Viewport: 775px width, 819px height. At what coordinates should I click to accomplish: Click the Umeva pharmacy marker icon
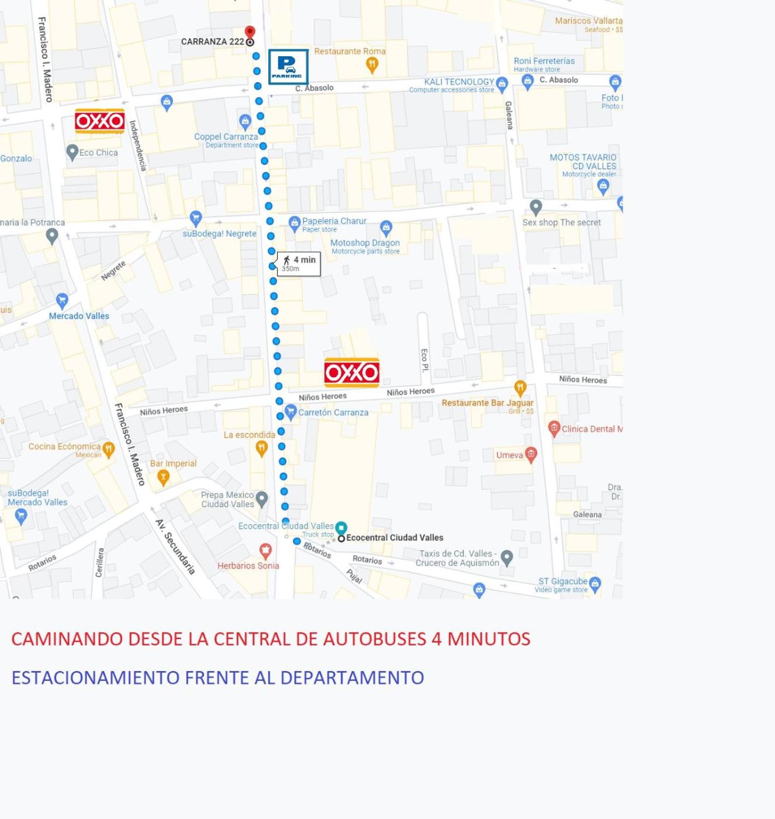(531, 455)
